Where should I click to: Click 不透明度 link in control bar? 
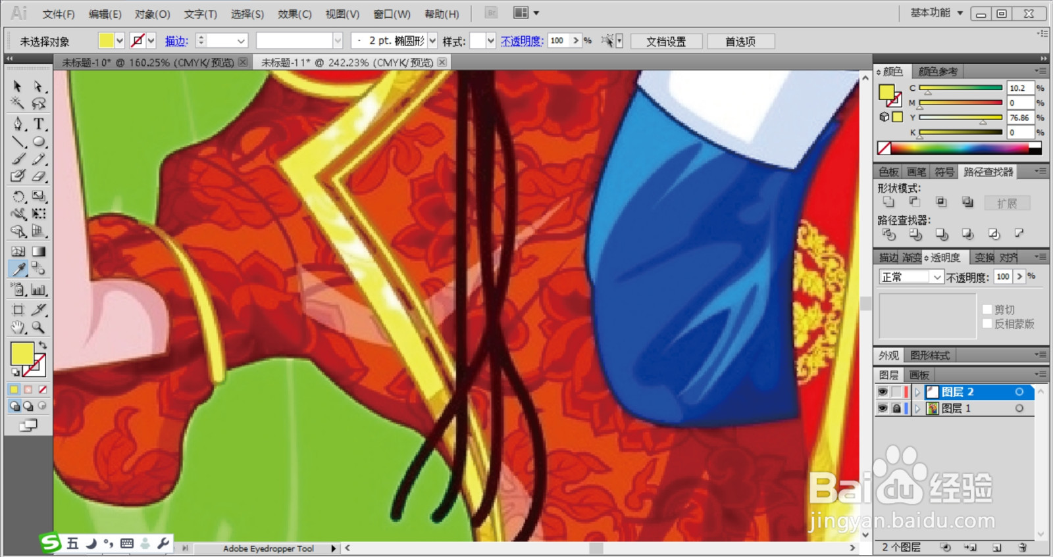coord(522,41)
